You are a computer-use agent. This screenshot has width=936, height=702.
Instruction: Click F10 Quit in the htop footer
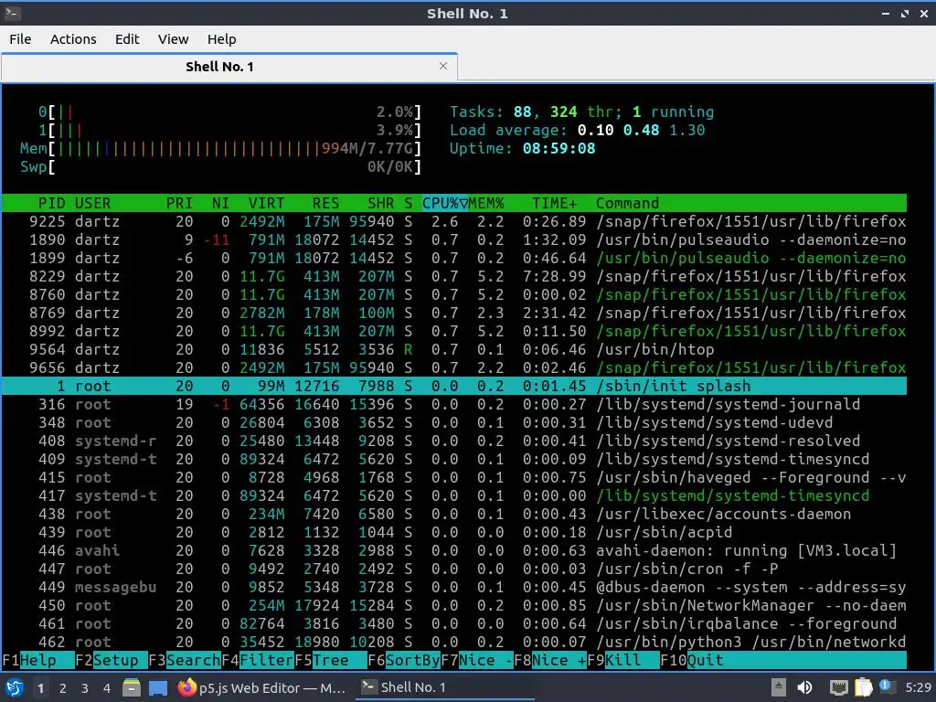pos(692,660)
